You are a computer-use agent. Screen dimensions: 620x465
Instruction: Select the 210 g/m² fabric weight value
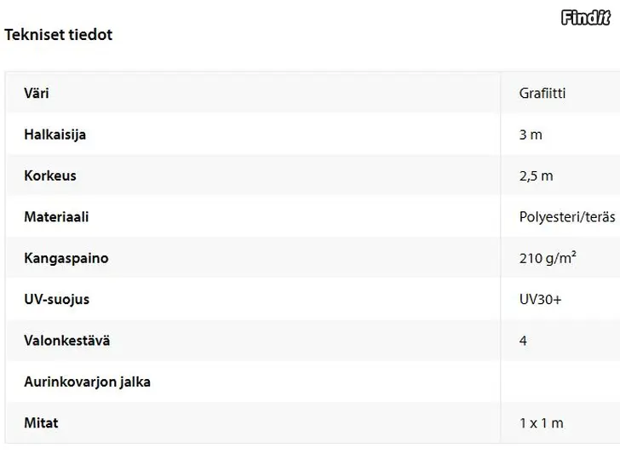(548, 258)
